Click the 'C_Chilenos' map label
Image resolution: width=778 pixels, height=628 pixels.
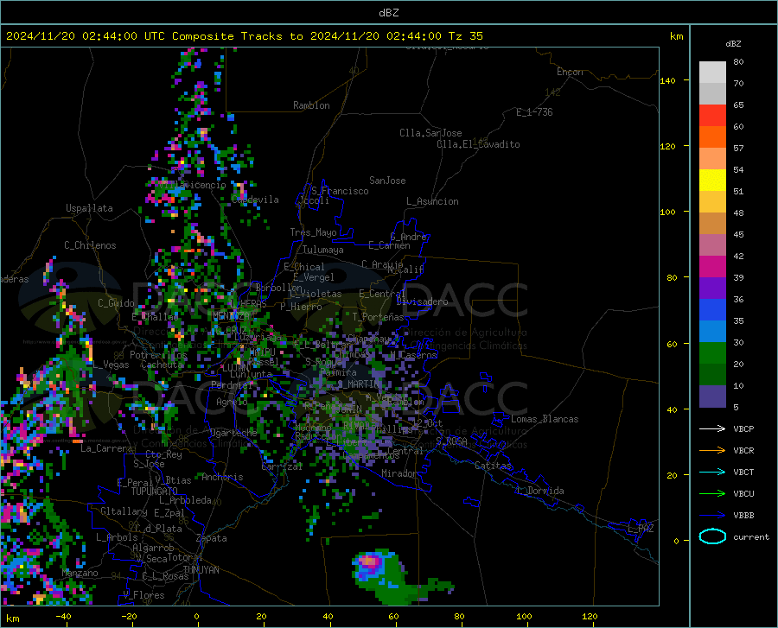tap(90, 245)
